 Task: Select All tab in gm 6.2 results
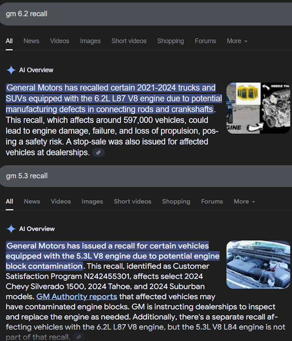pyautogui.click(x=9, y=41)
